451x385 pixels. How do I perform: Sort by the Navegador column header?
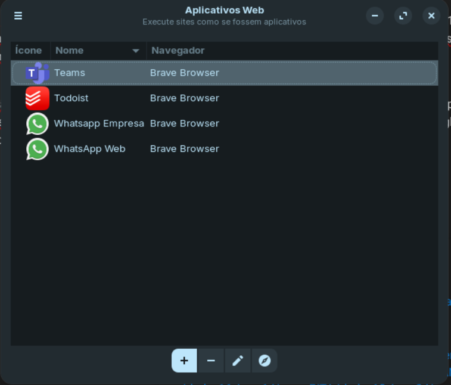[x=178, y=51]
